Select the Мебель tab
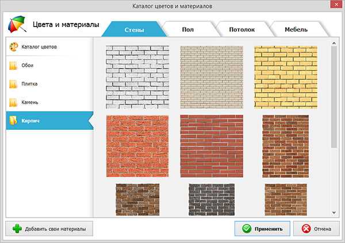The width and height of the screenshot is (345, 243). click(x=296, y=29)
